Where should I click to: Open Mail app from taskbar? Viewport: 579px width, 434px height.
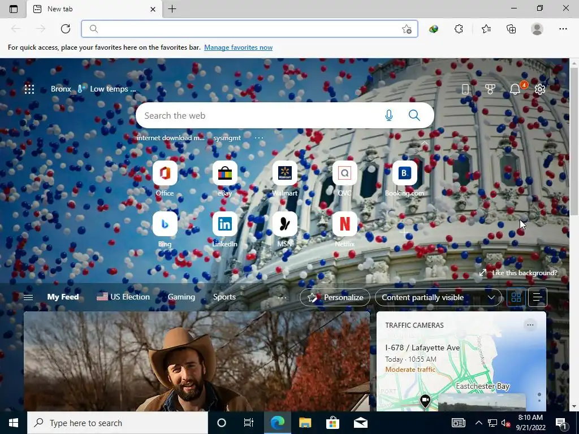tap(360, 423)
